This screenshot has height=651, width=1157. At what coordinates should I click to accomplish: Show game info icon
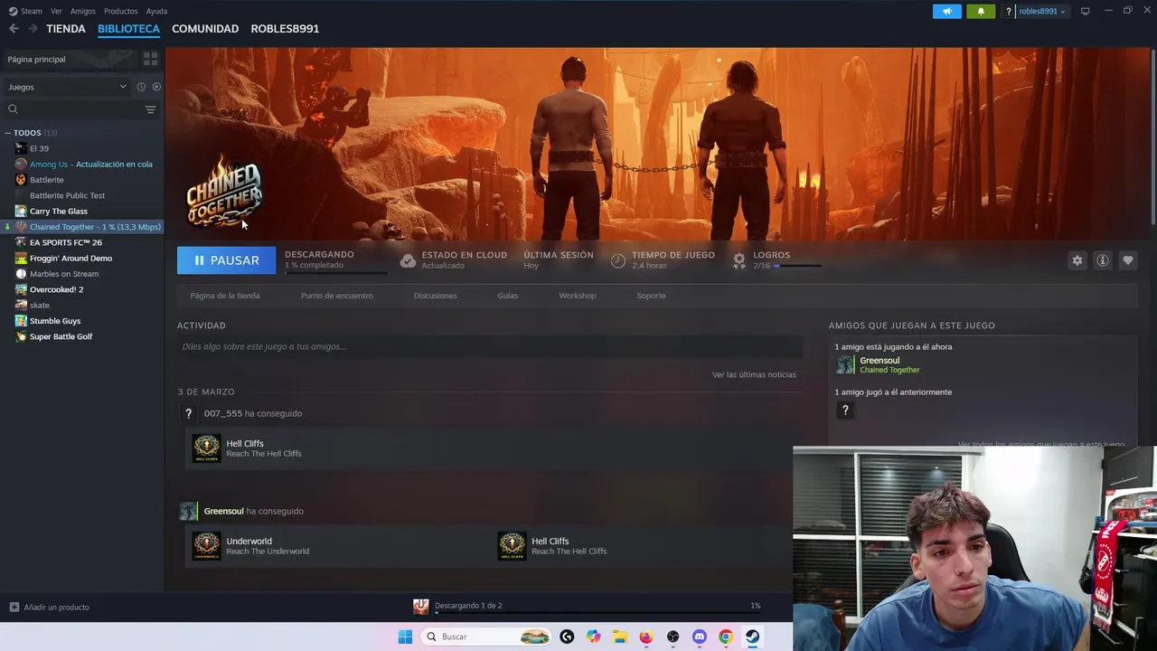click(x=1102, y=260)
